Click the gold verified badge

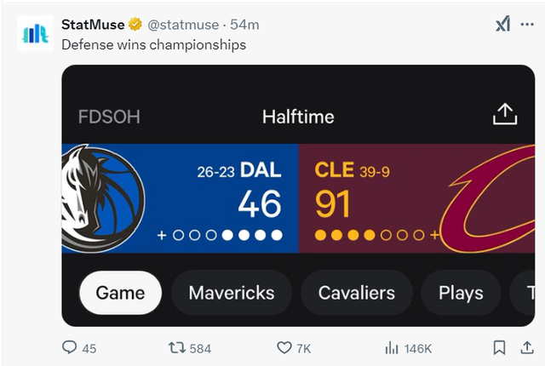pos(135,25)
